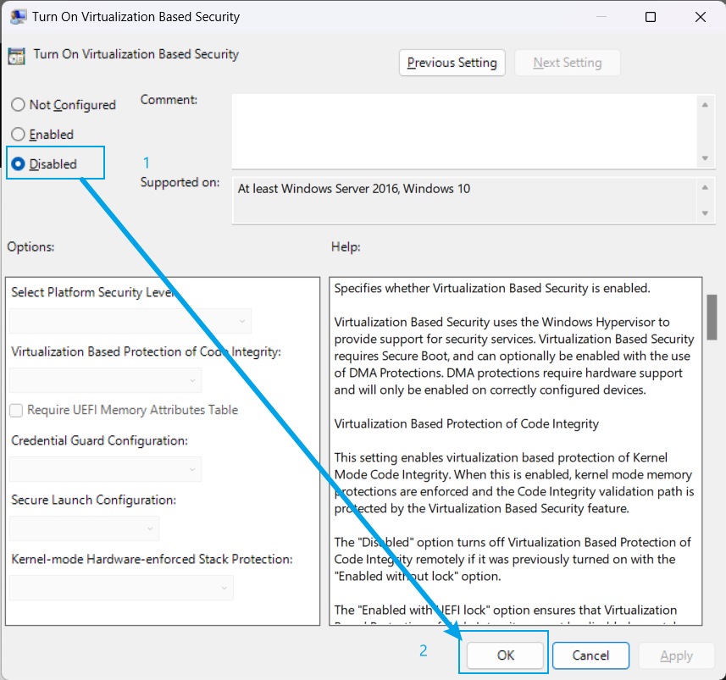This screenshot has width=726, height=680.
Task: Click the 'Supported on:' label
Action: [x=180, y=182]
